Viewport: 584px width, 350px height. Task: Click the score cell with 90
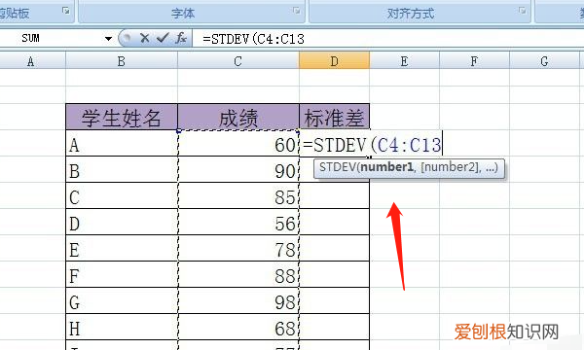238,169
